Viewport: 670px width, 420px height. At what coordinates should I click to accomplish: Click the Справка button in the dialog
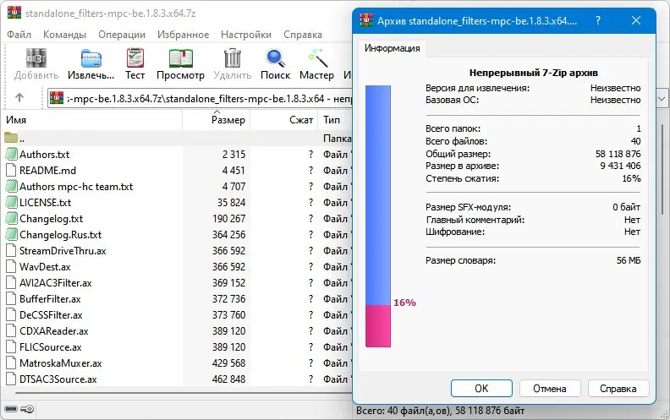pyautogui.click(x=618, y=389)
